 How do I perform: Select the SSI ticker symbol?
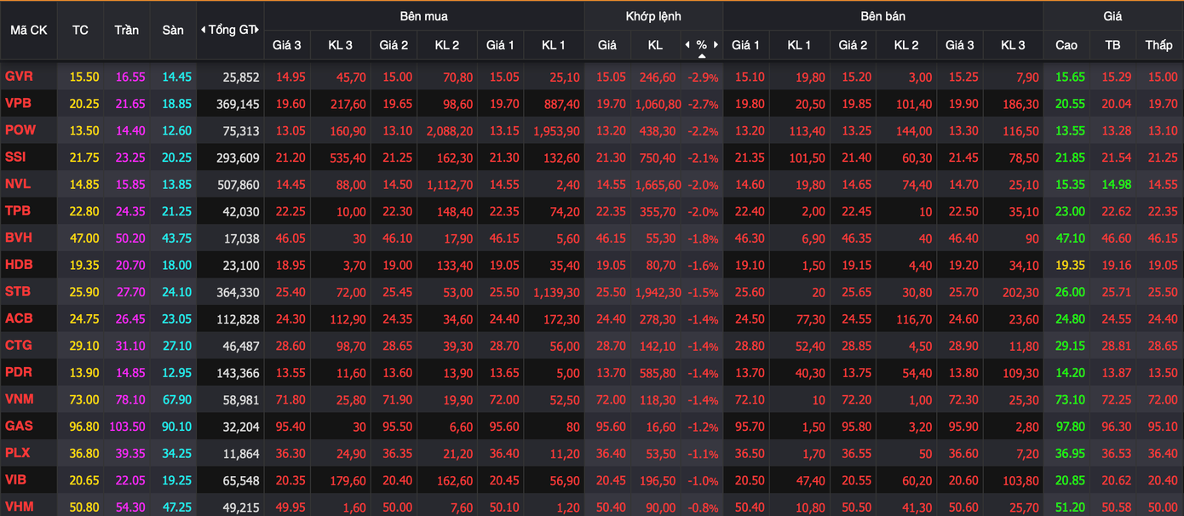point(15,158)
